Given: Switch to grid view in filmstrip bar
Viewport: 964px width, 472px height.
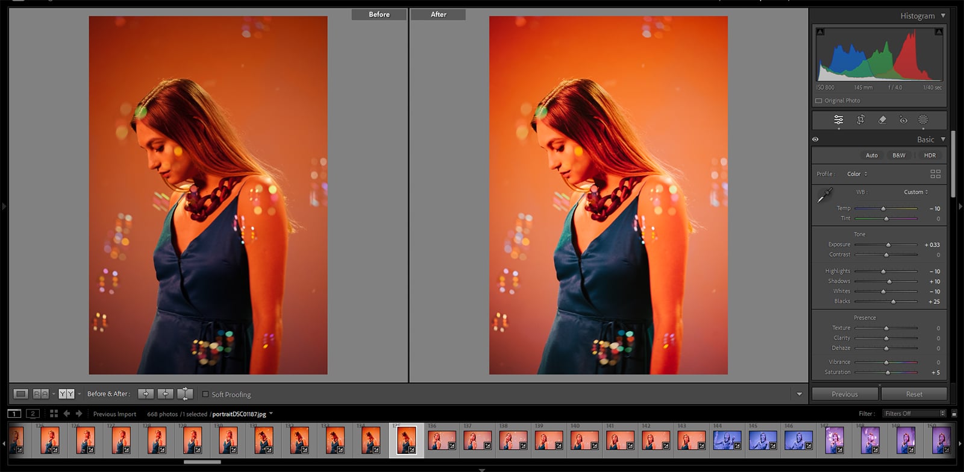Looking at the screenshot, I should tap(54, 414).
